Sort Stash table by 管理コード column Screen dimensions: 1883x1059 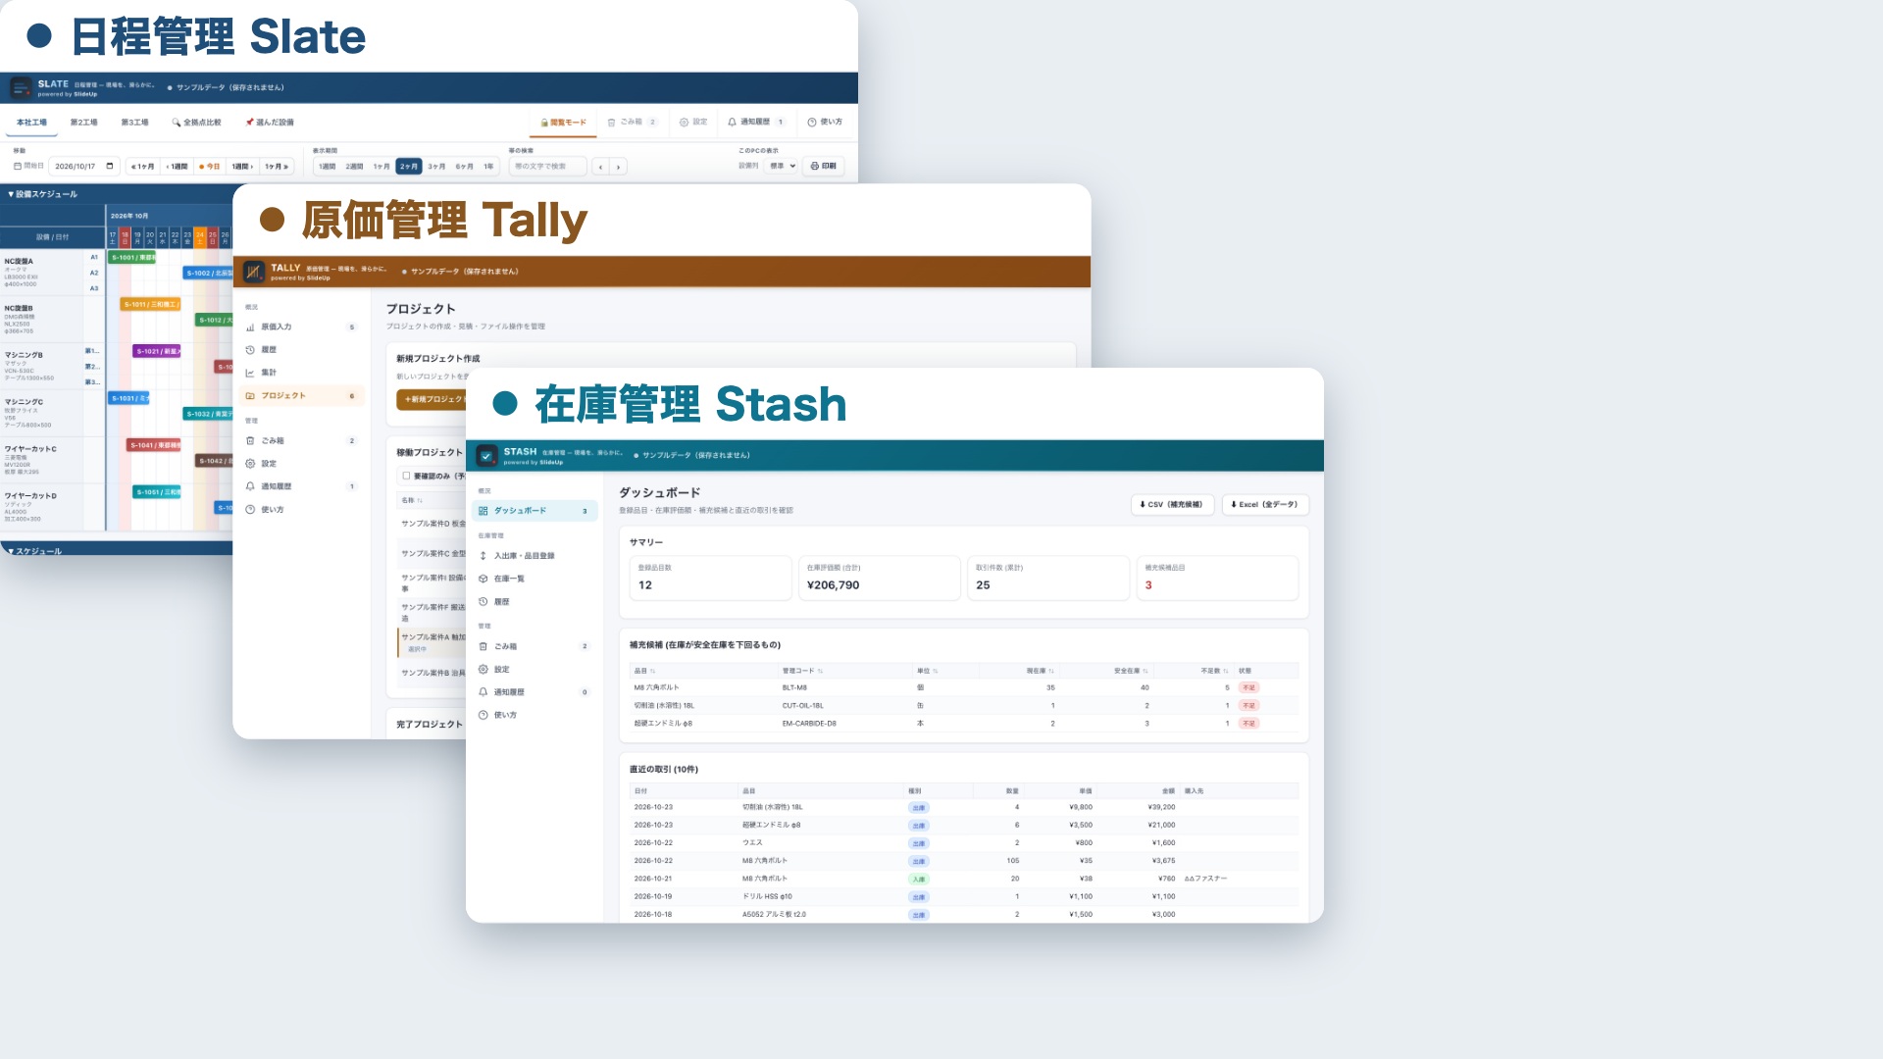click(802, 672)
